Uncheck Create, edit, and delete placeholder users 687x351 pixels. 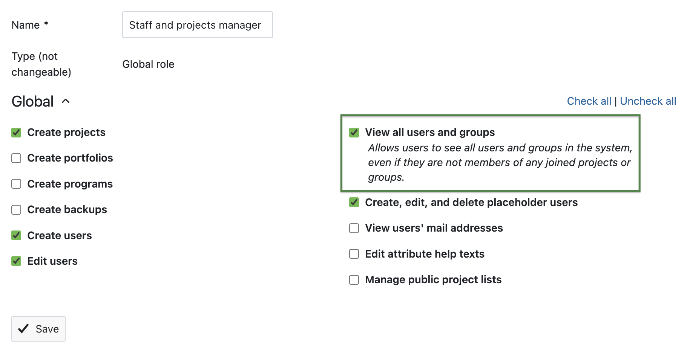(x=354, y=202)
